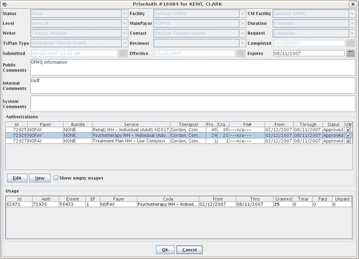
Task: Click the Edit authorization button
Action: (x=17, y=178)
